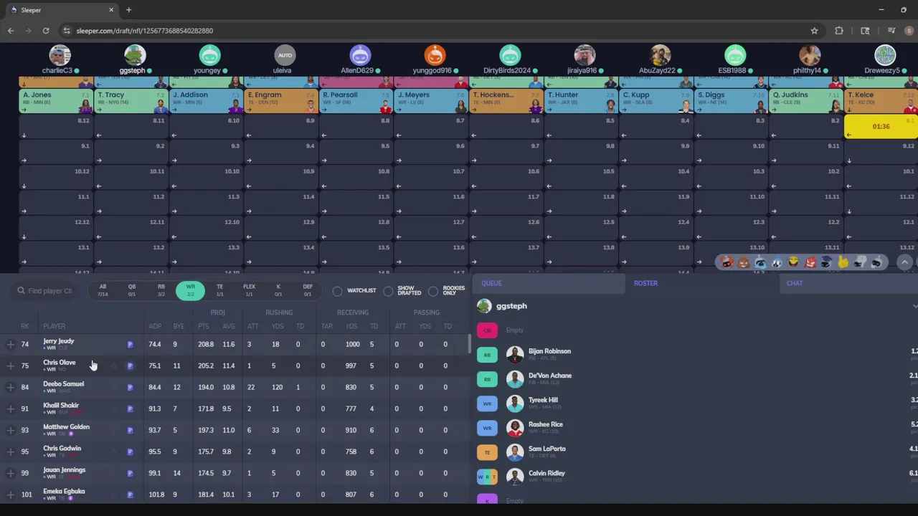Filter players by TE position
This screenshot has height=516, width=918.
[x=219, y=290]
